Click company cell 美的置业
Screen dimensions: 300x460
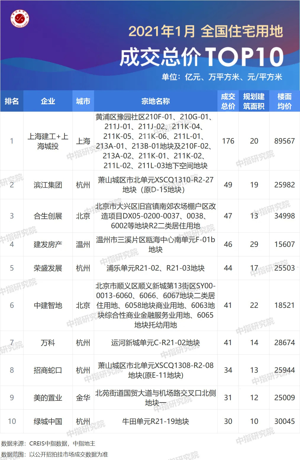pyautogui.click(x=48, y=398)
